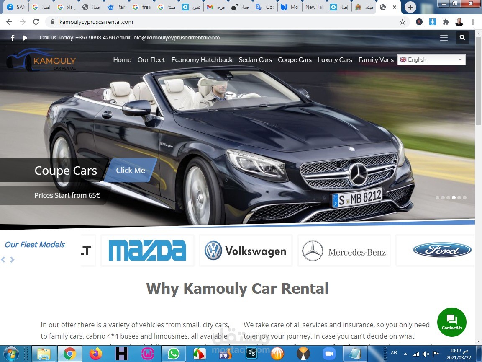The height and width of the screenshot is (362, 482).
Task: Open the website search magnifier icon
Action: [x=462, y=38]
